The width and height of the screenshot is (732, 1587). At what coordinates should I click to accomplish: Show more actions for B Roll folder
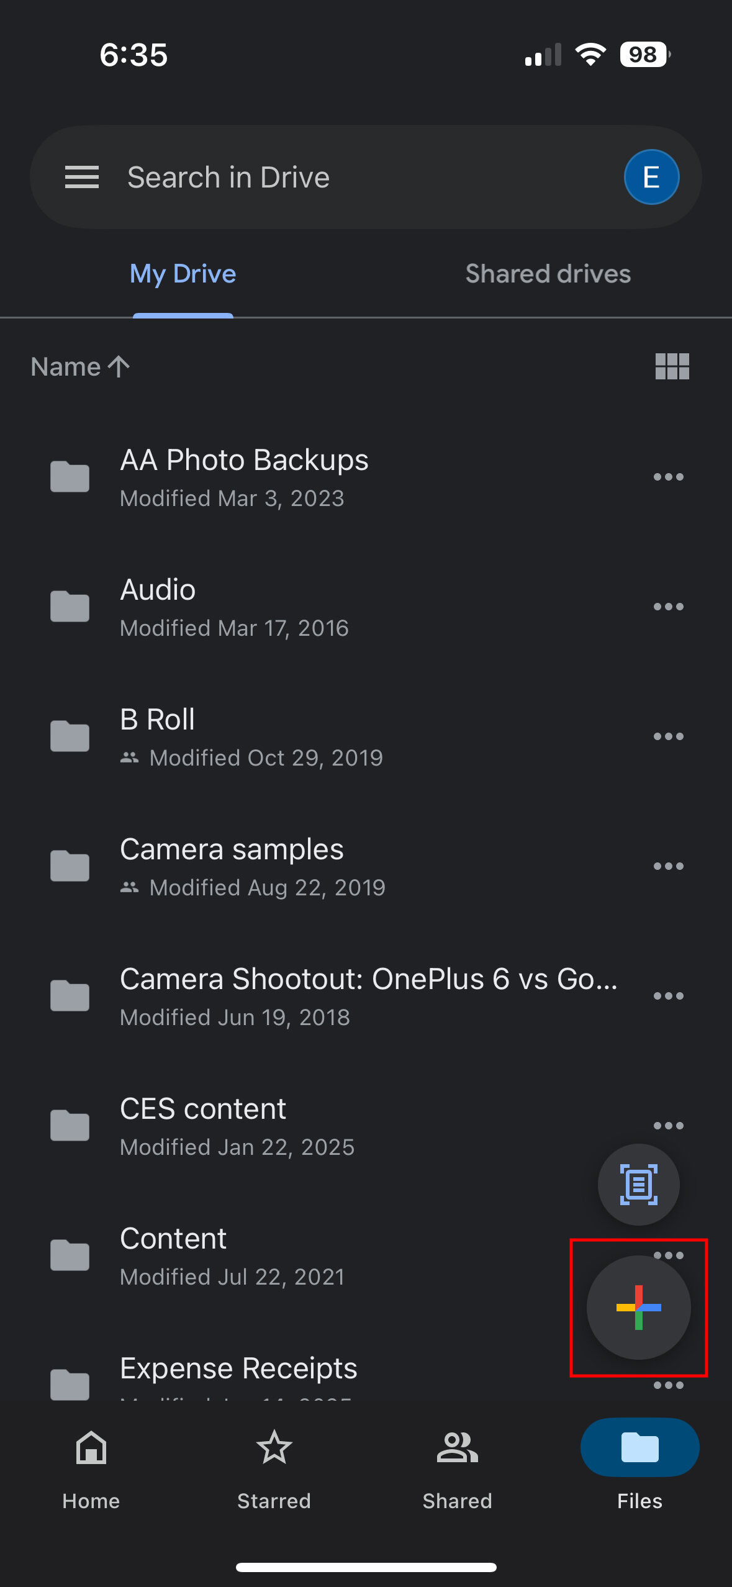pyautogui.click(x=668, y=737)
